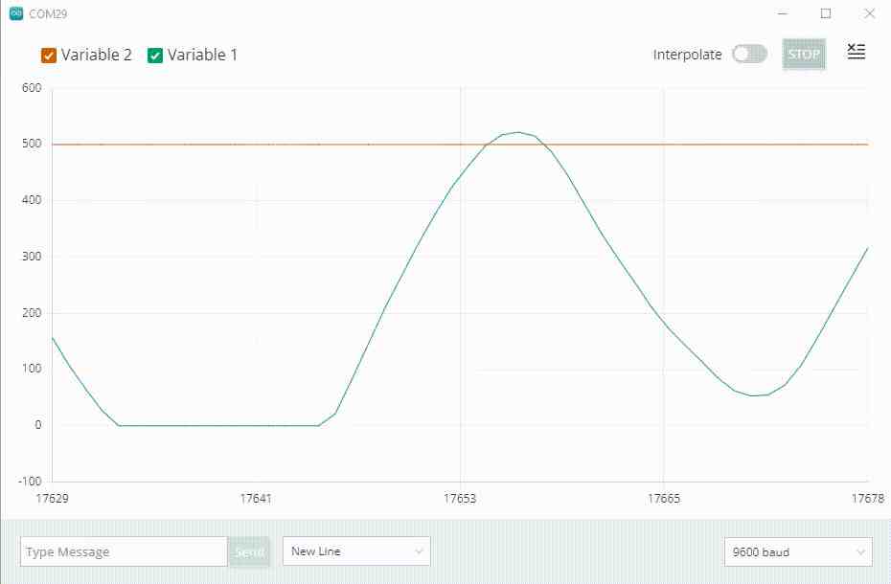Image resolution: width=891 pixels, height=584 pixels.
Task: Enable the Interpolate toggle switch
Action: [x=749, y=55]
